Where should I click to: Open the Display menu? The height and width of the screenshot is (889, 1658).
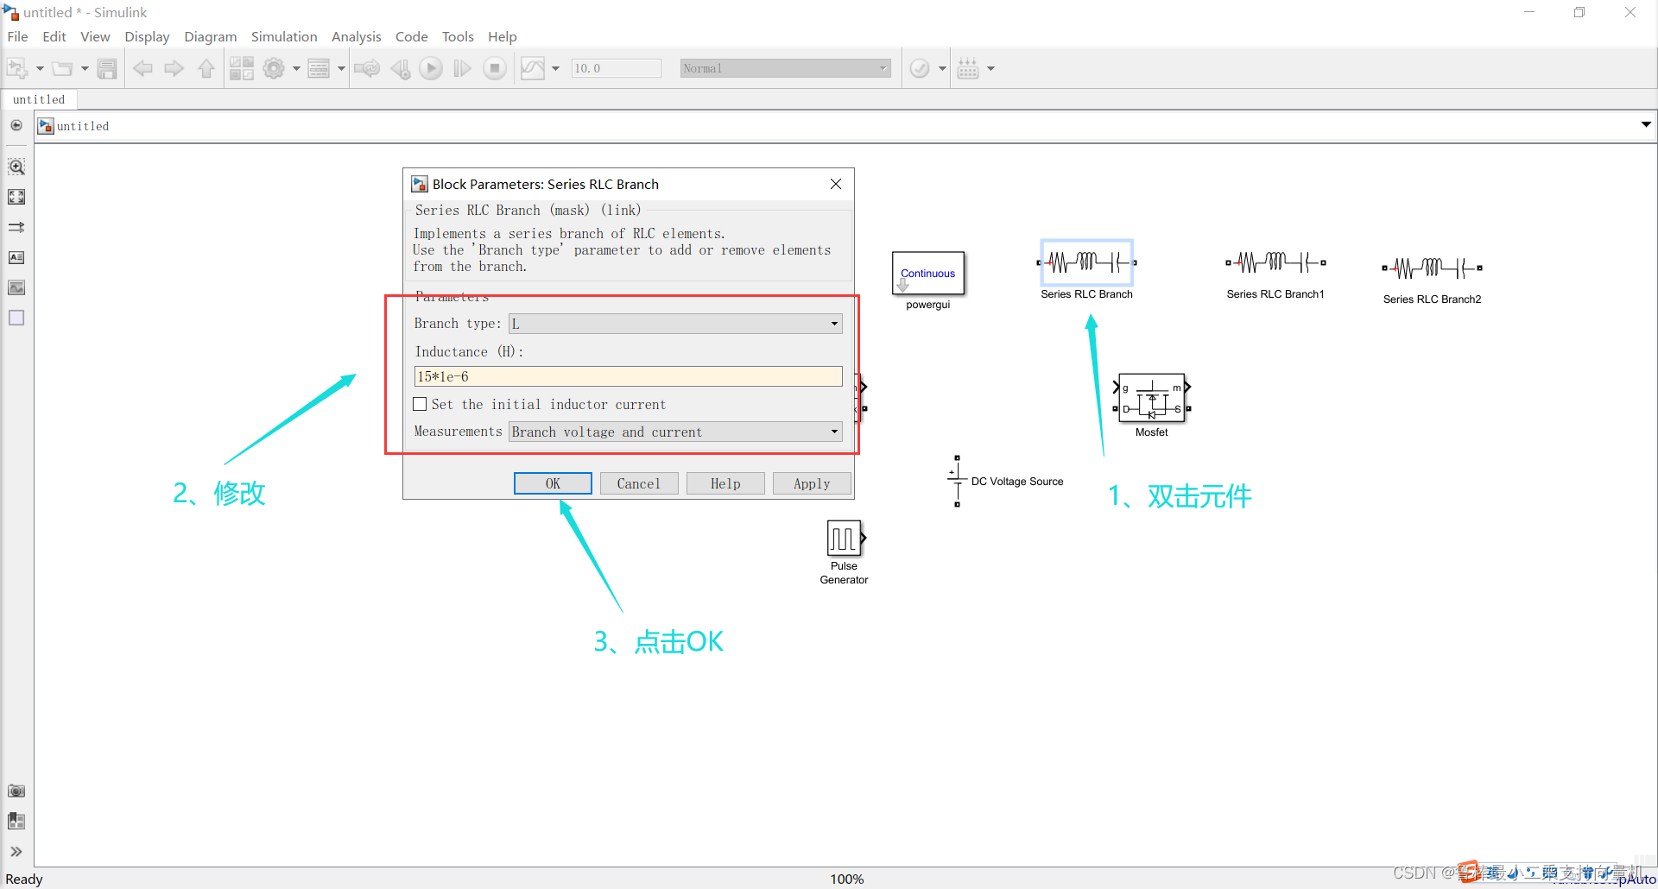pos(147,36)
